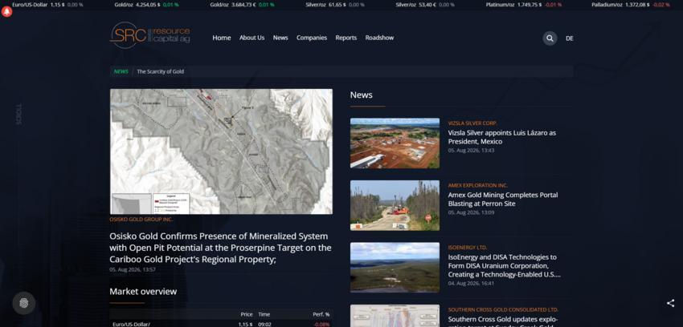Click the IsoEnergy Ltd. company label
This screenshot has height=327, width=683.
point(468,248)
